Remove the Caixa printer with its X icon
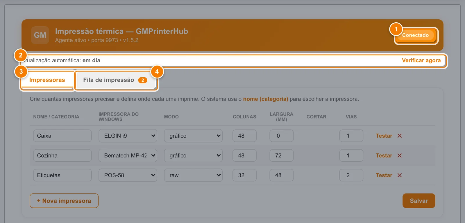Viewport: 465px width, 223px height. [400, 136]
